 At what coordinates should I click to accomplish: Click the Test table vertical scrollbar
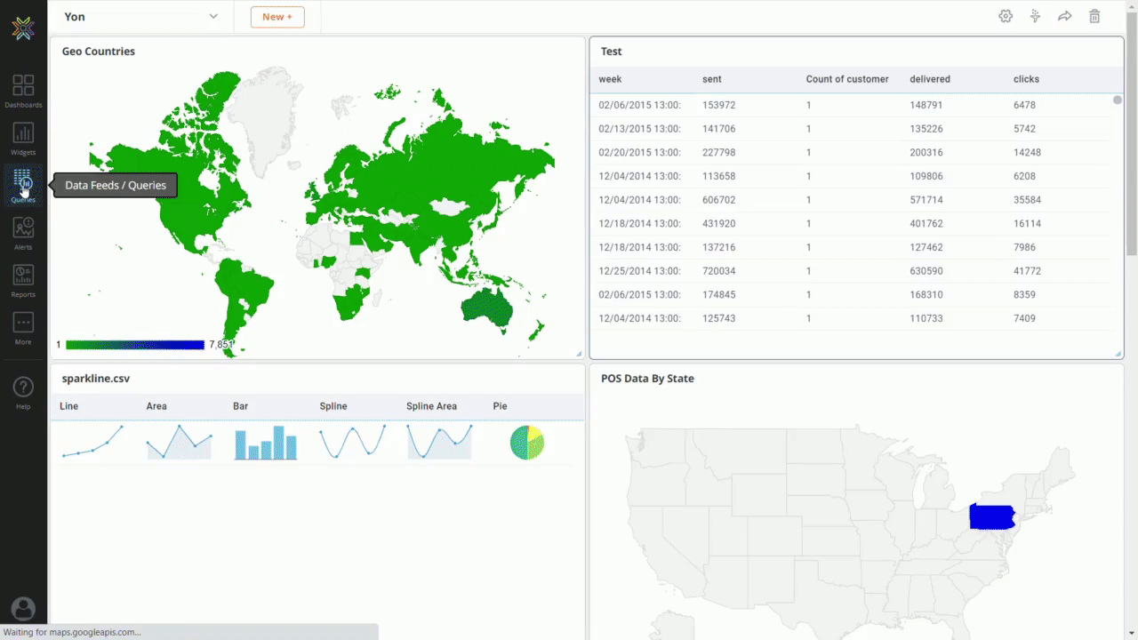1118,213
